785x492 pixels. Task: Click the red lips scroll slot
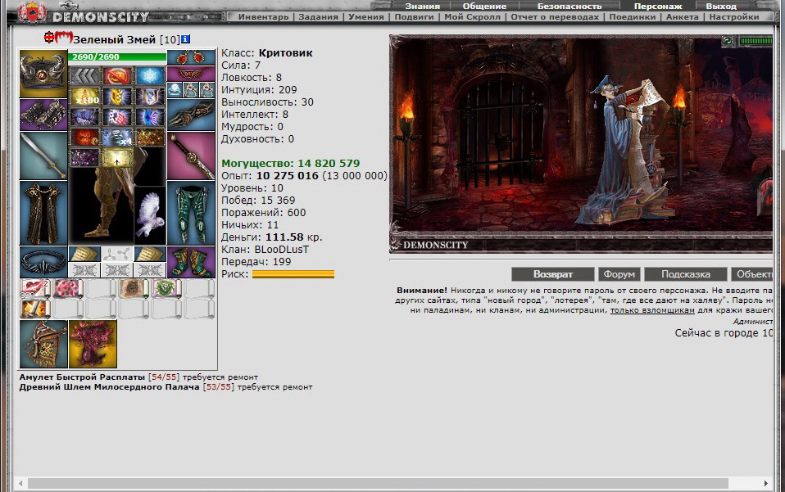tap(35, 288)
